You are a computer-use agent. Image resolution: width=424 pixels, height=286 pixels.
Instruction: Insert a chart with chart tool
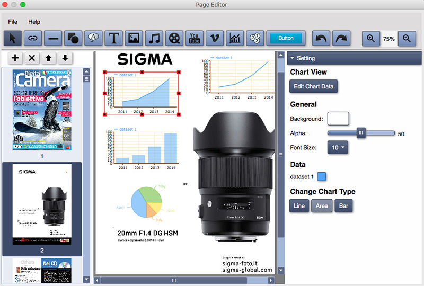[x=235, y=38]
